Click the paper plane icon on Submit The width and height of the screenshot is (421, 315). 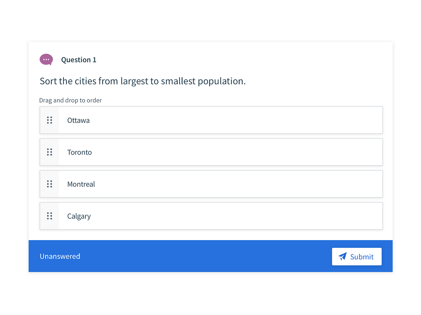tap(342, 257)
